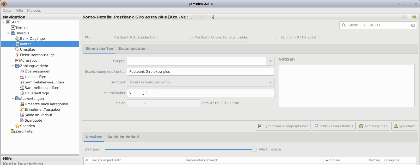Image resolution: width=420 pixels, height=165 pixels.
Task: Collapse the Zahlungsverkehr tree folder
Action: 13,66
